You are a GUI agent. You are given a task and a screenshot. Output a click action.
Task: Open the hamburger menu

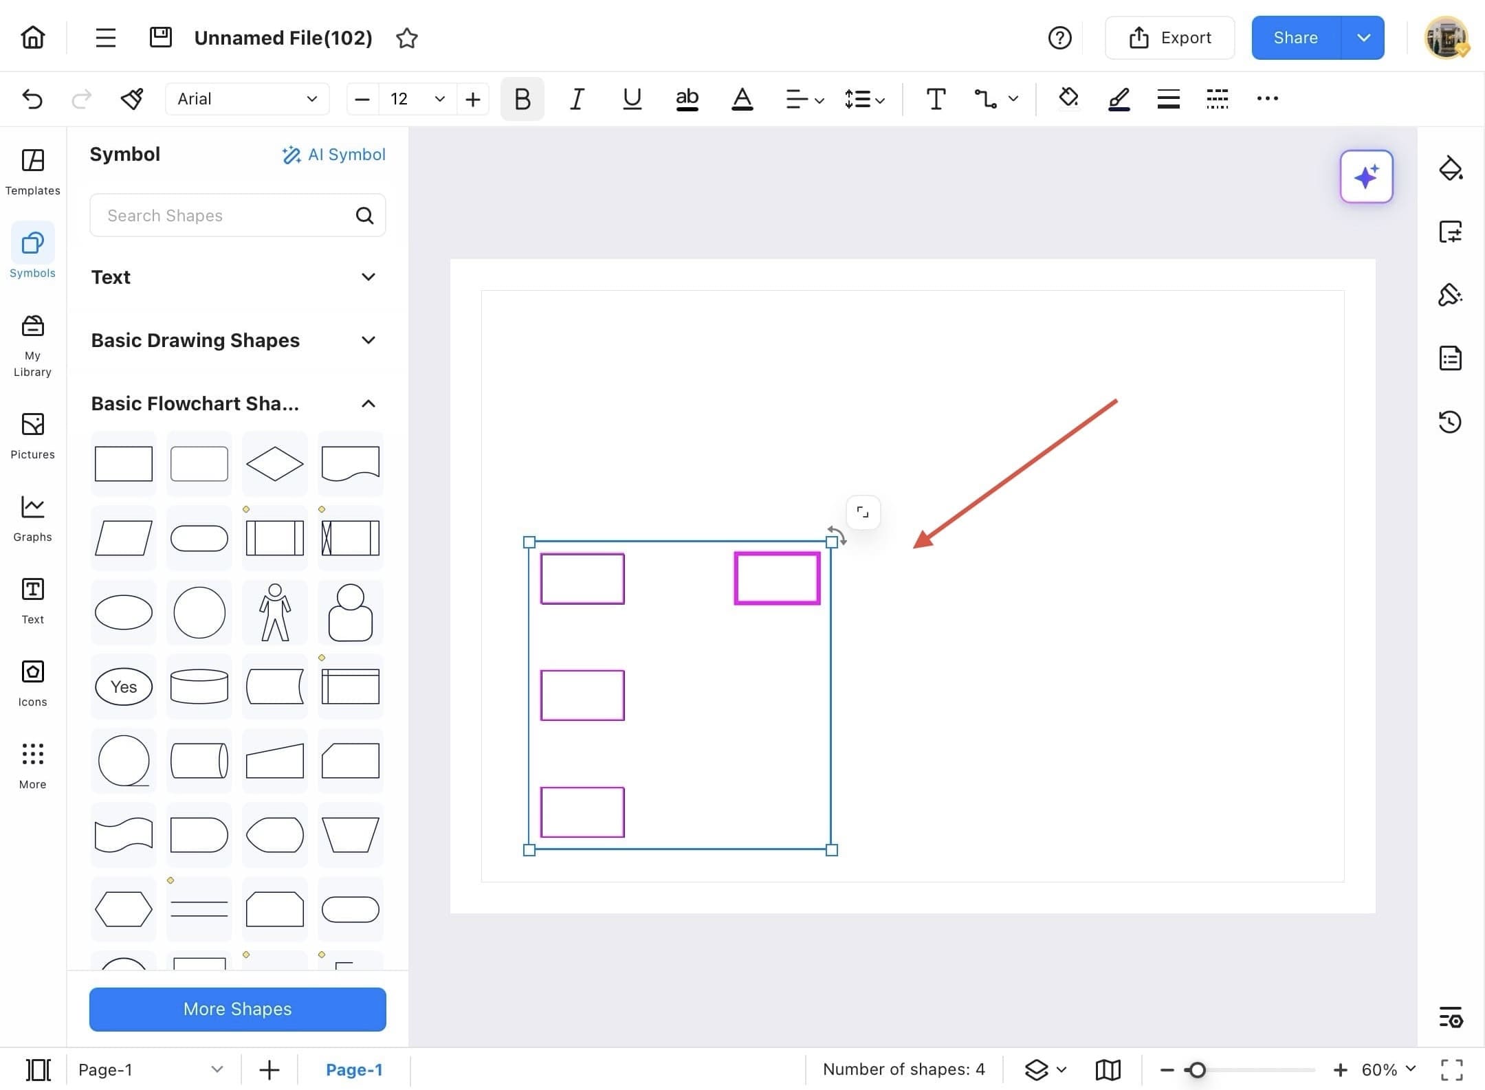104,38
